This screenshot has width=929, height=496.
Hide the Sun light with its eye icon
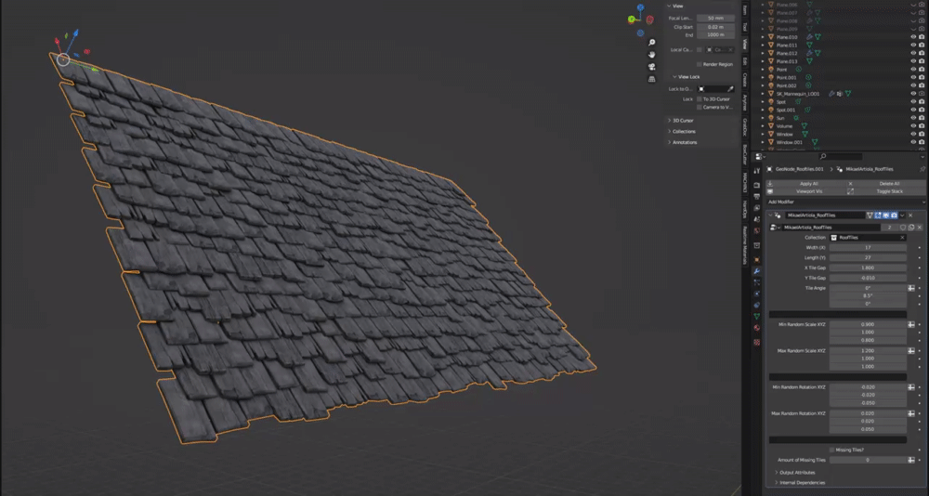tap(913, 118)
